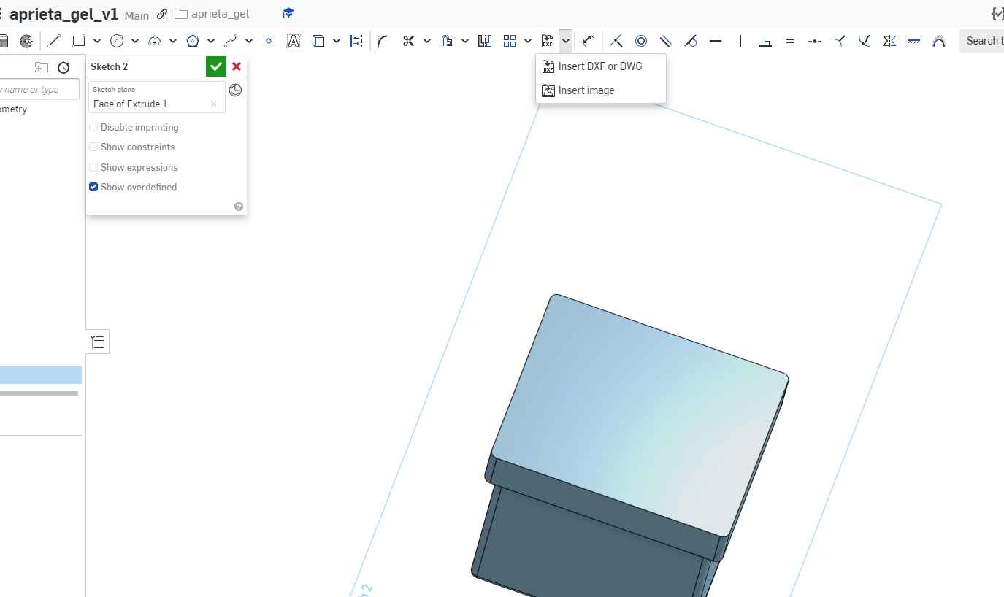The width and height of the screenshot is (1004, 597).
Task: Choose Insert DXF or DWG
Action: pos(599,66)
